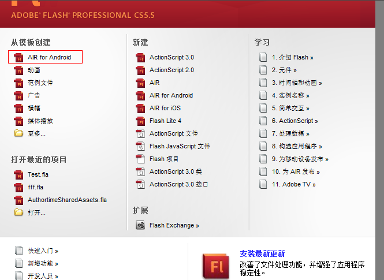
Task: Open tutorial 6. ActionScript
Action: pyautogui.click(x=295, y=121)
